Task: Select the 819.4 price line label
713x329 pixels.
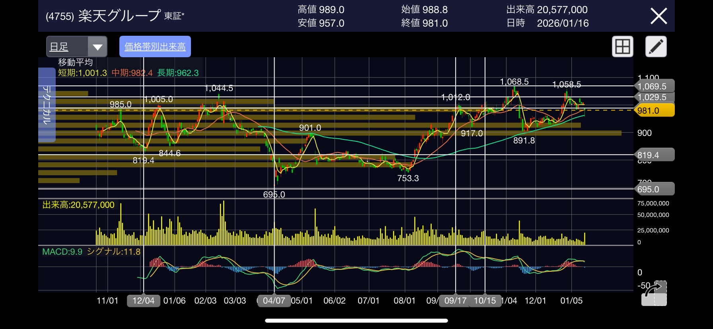Action: pyautogui.click(x=653, y=155)
